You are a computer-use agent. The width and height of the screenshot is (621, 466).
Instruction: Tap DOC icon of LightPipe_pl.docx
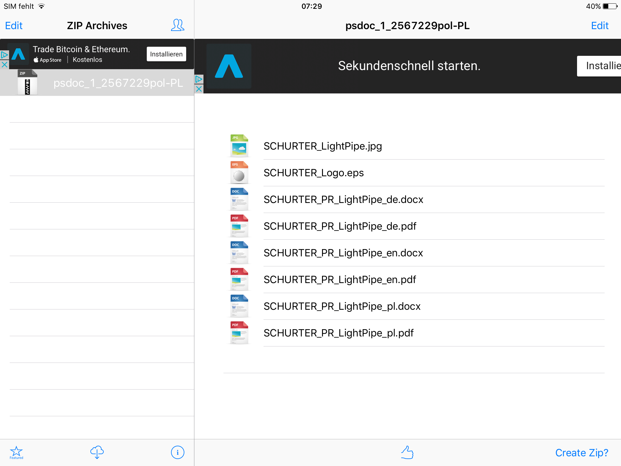pos(239,306)
